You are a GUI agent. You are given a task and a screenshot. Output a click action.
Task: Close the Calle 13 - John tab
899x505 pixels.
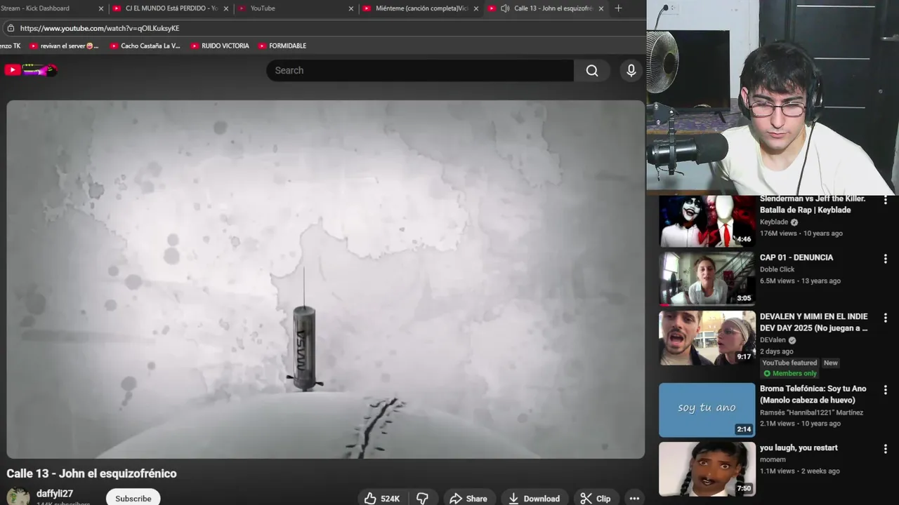pos(601,8)
